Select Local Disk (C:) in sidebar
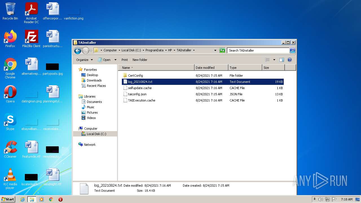The image size is (361, 203). (x=95, y=134)
